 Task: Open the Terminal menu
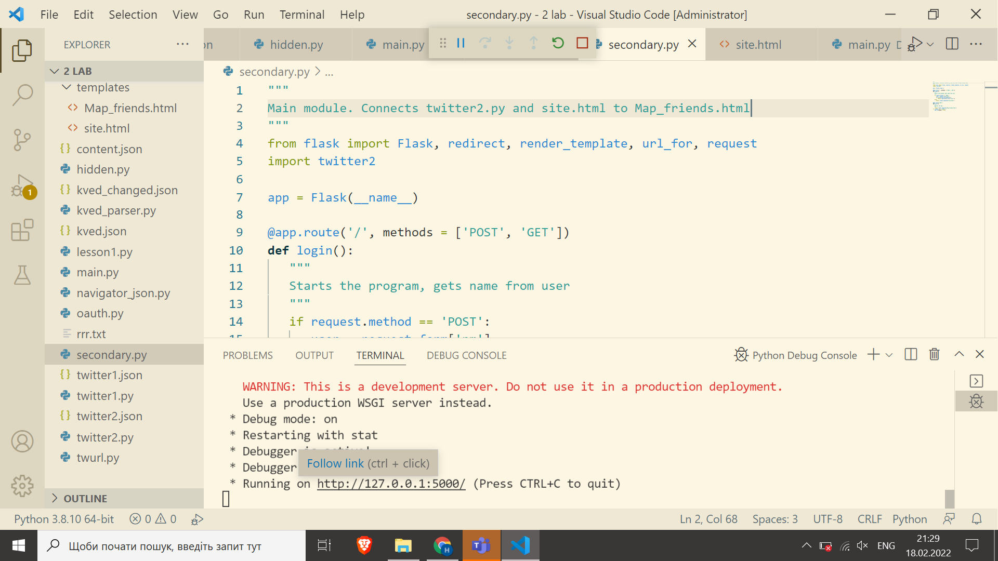coord(302,14)
